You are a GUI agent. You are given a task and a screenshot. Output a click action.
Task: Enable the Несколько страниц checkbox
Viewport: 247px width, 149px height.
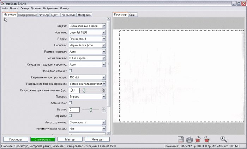(70, 71)
